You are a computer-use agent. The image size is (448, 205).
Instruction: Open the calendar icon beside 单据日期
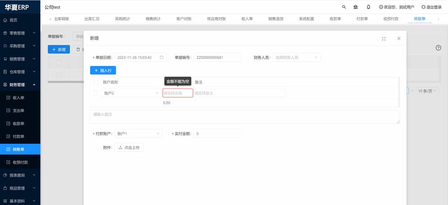[x=161, y=56]
